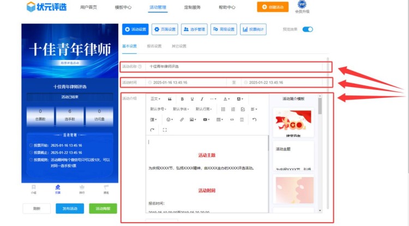
Task: Open the 默认字体 font family dropdown
Action: (182, 109)
